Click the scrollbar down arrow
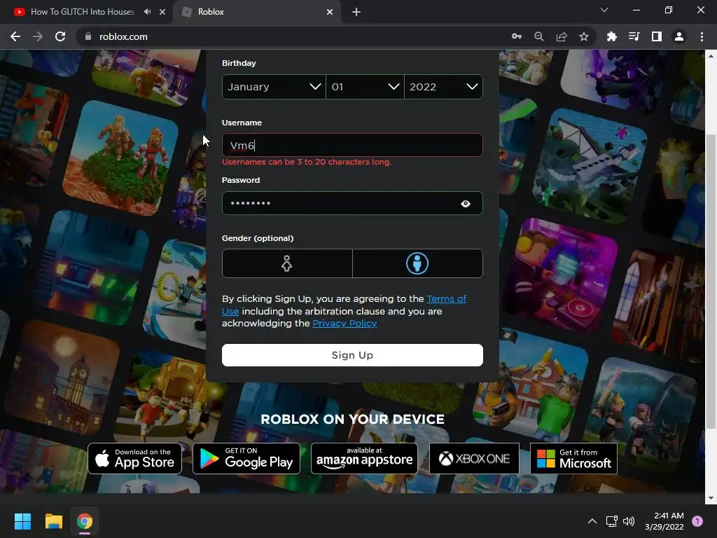Viewport: 717px width, 538px height. click(711, 498)
